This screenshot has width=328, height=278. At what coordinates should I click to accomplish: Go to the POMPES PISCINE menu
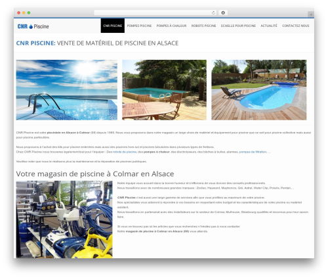[139, 26]
